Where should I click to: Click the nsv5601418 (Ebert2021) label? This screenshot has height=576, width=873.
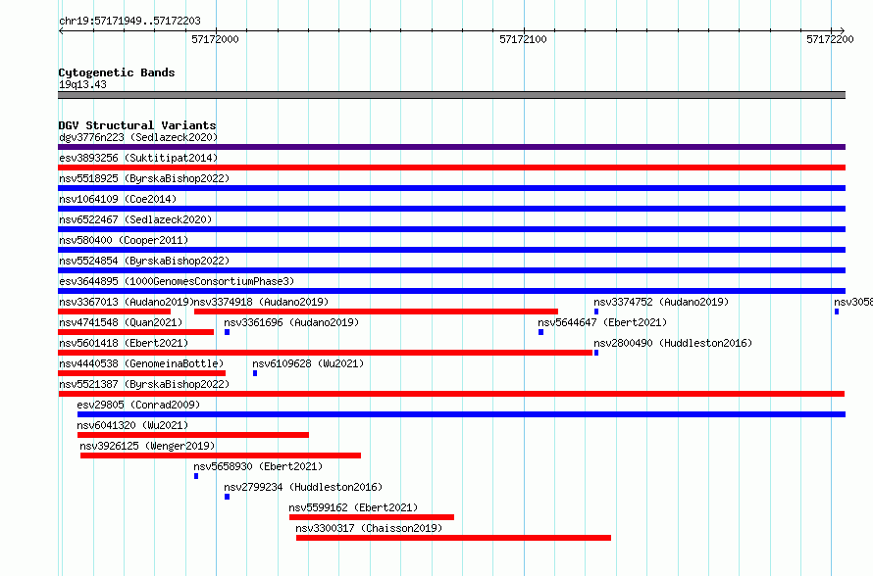(124, 343)
